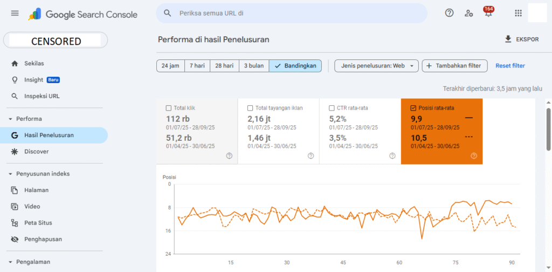Open user and settings management icon
Image resolution: width=552 pixels, height=272 pixels.
469,13
